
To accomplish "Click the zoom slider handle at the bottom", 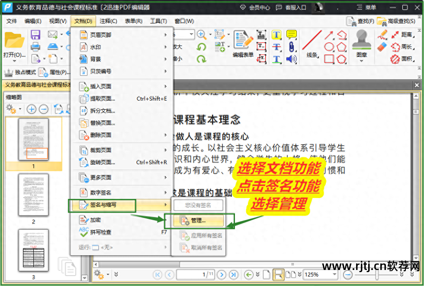I will click(x=377, y=275).
